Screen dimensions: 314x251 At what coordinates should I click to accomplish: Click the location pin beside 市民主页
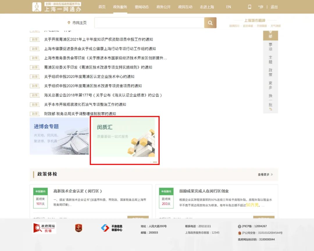pos(69,23)
